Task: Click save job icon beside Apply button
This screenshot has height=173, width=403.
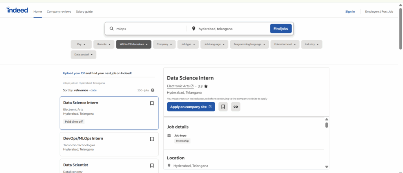Action: (223, 107)
